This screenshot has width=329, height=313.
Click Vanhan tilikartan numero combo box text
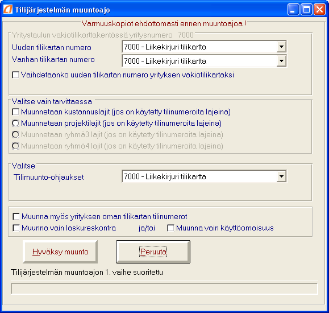(x=199, y=61)
